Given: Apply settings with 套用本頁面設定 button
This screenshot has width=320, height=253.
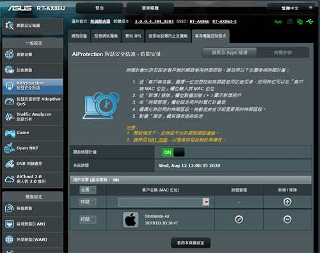Looking at the screenshot, I should point(191,243).
